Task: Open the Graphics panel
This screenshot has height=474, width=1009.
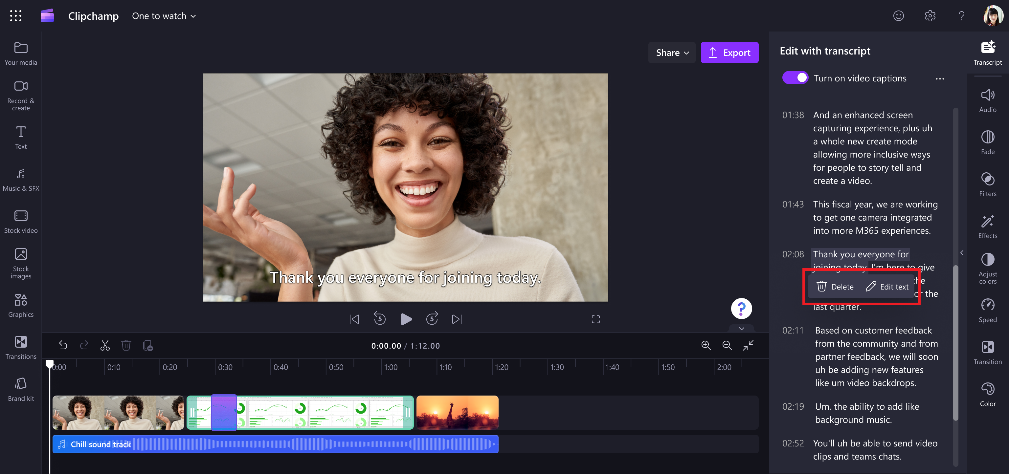Action: tap(20, 305)
